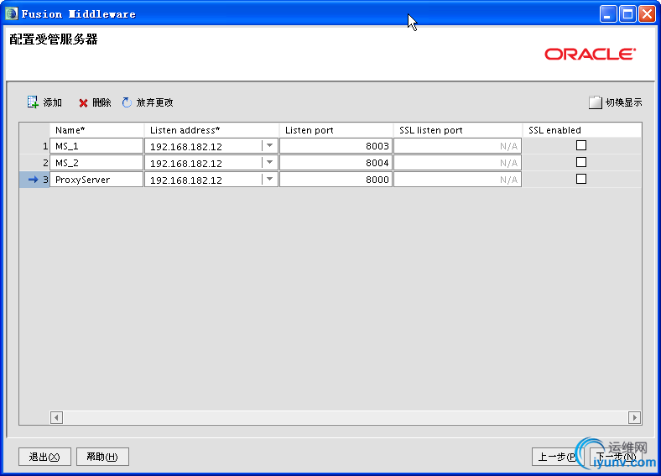Click the horizontal scrollbar track

coord(346,417)
